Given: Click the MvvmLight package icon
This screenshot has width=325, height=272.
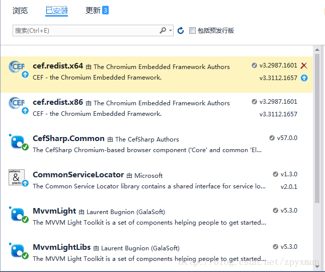Looking at the screenshot, I should point(19,215).
